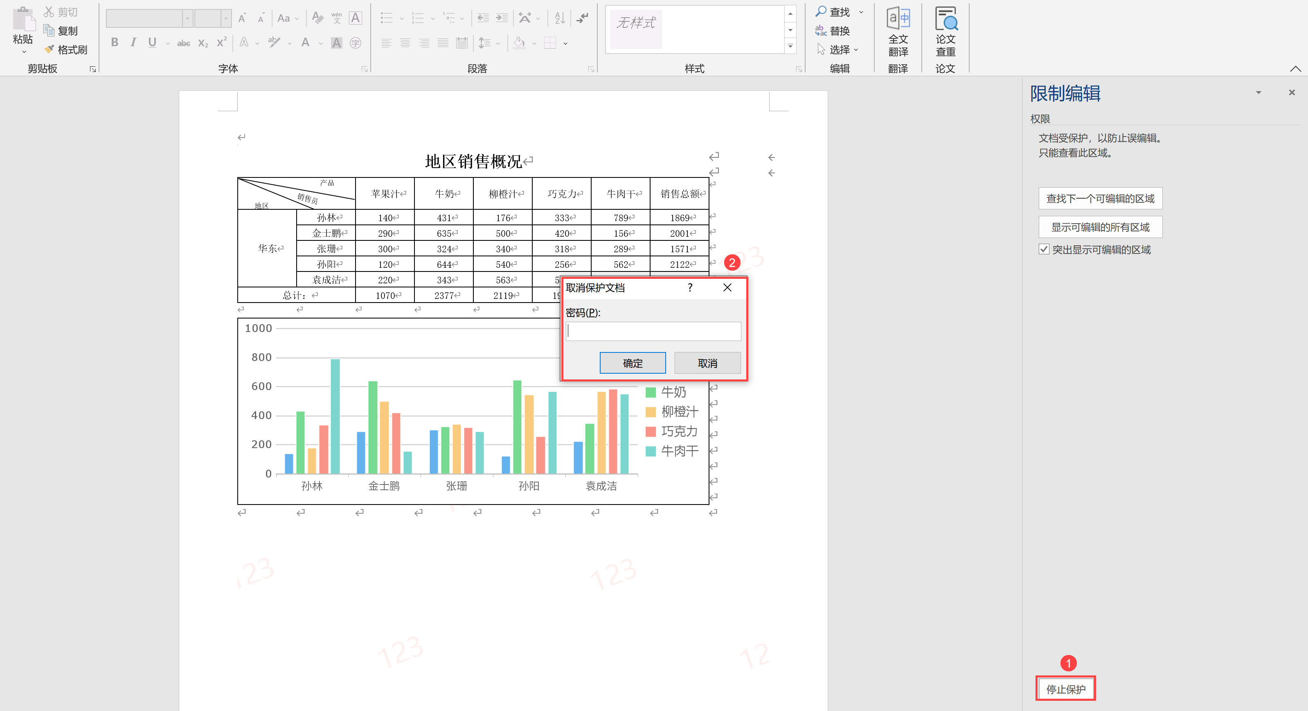1308x711 pixels.
Task: Click the Find (查找) magnifier icon
Action: [x=821, y=11]
